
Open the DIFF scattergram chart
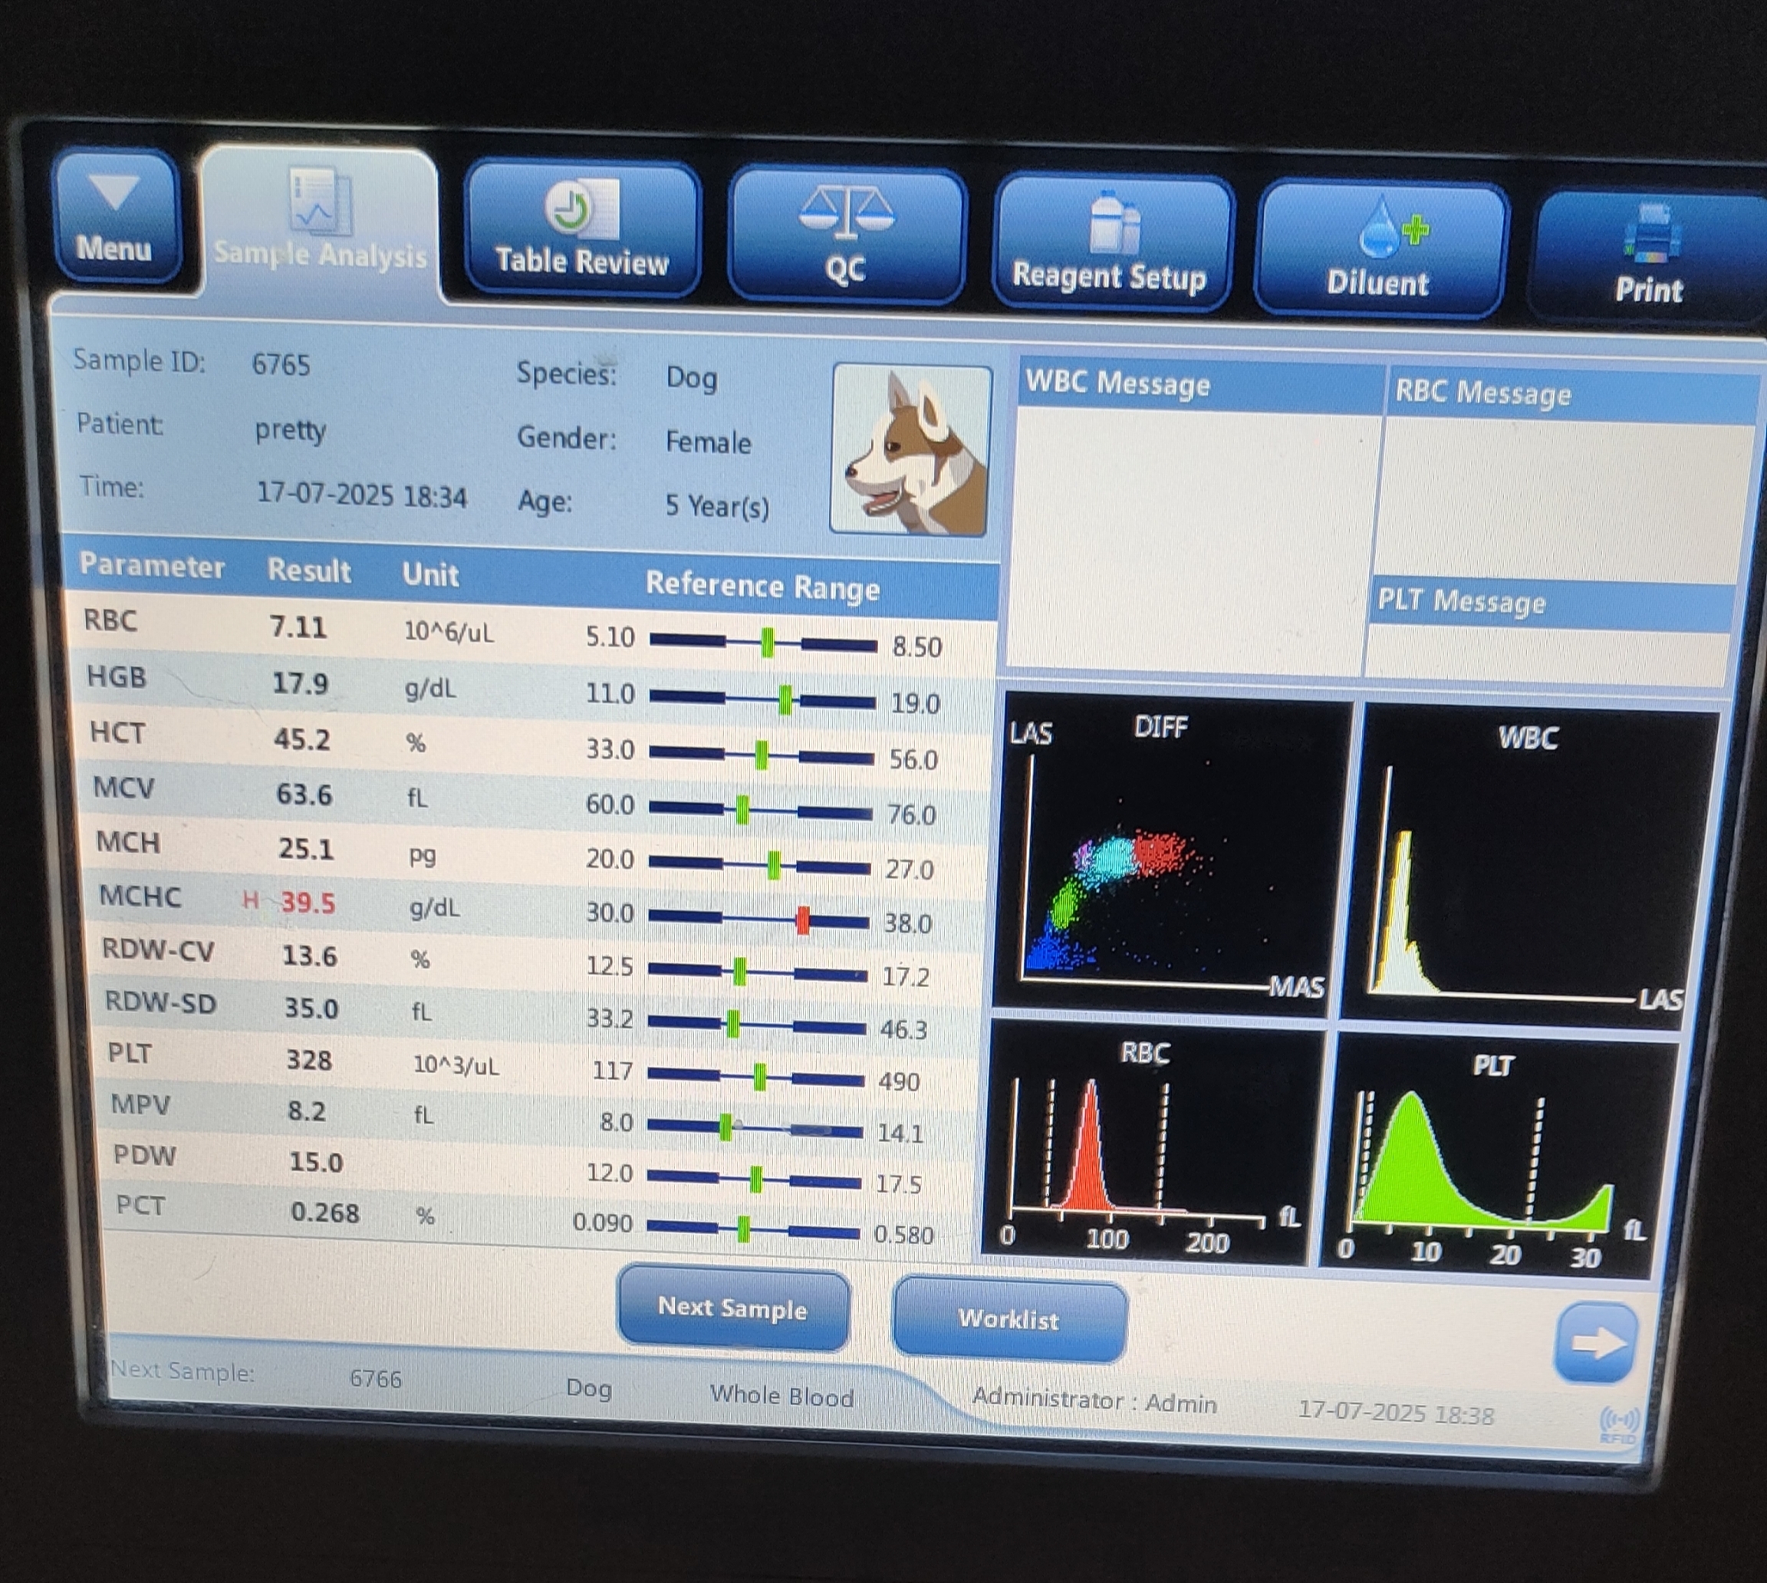[x=1168, y=857]
